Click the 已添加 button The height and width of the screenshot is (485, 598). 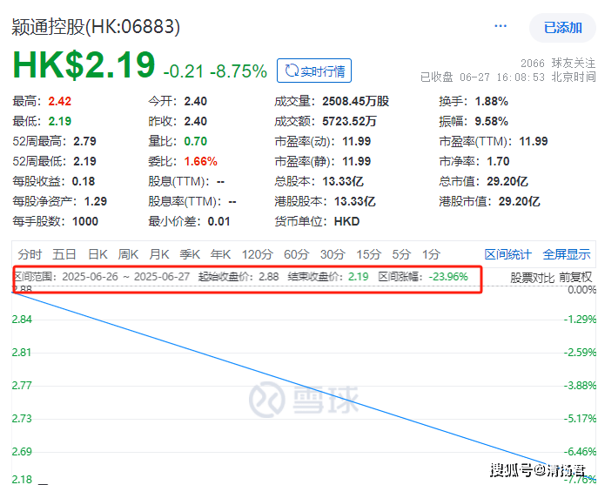point(562,28)
